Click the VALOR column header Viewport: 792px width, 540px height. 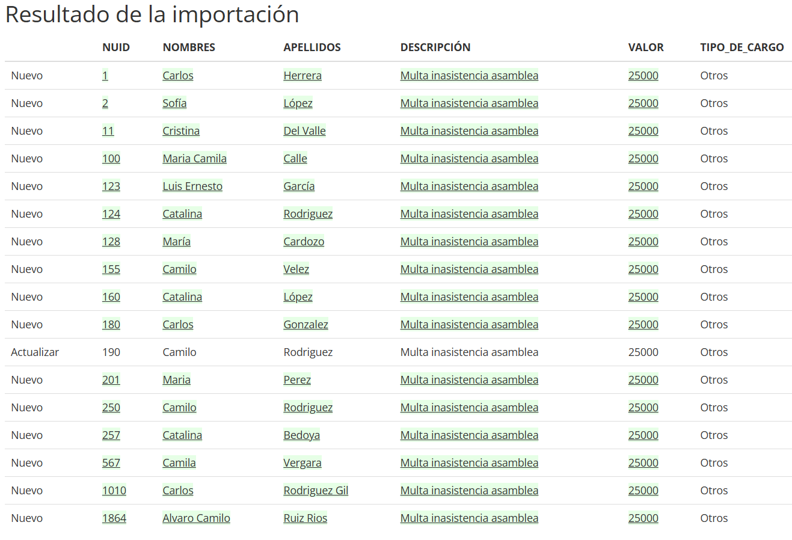(x=646, y=48)
